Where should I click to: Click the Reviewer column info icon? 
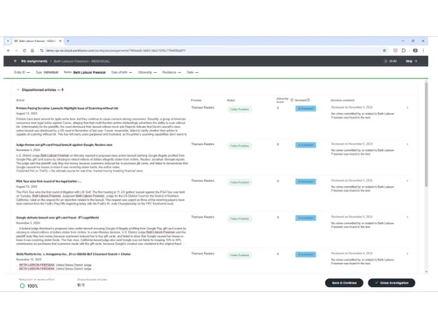[x=308, y=100]
